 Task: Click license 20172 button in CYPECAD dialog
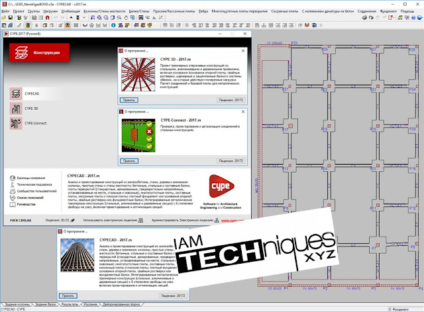click(x=173, y=296)
